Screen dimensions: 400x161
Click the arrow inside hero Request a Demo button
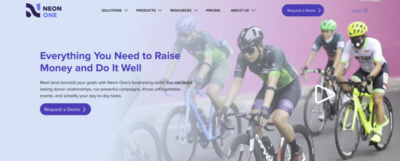(84, 109)
